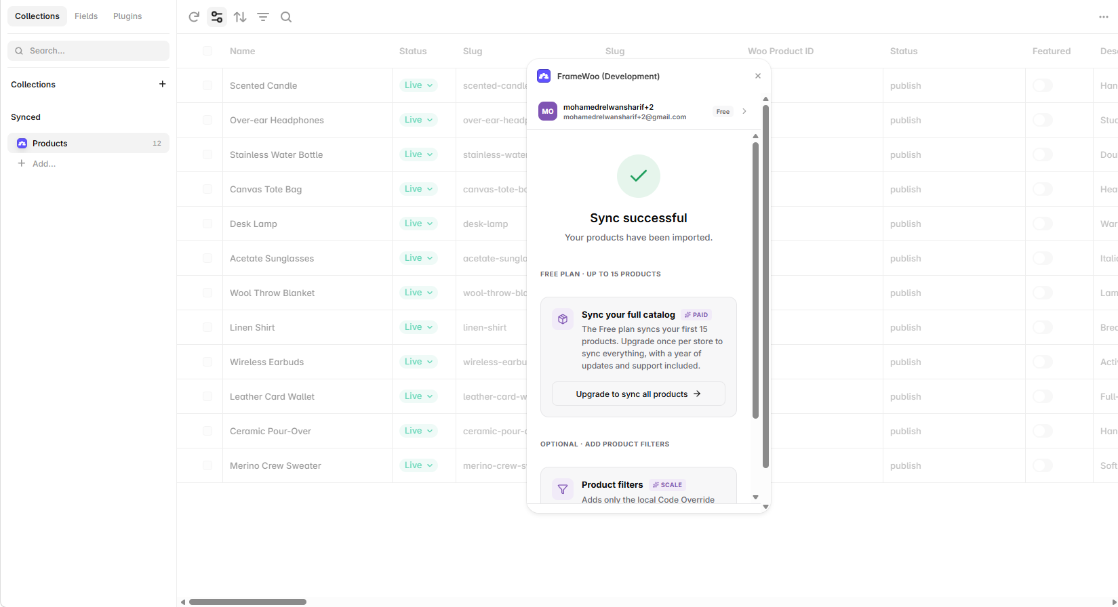This screenshot has width=1118, height=607.
Task: Click the 12 count badge on Products
Action: 157,144
